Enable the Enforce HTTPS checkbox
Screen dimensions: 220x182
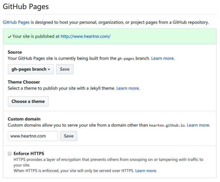pyautogui.click(x=10, y=154)
